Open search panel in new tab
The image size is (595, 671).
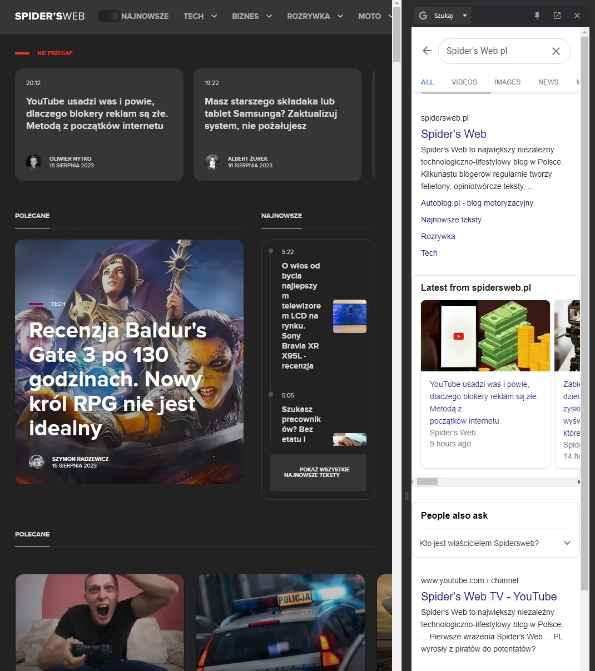pyautogui.click(x=557, y=16)
